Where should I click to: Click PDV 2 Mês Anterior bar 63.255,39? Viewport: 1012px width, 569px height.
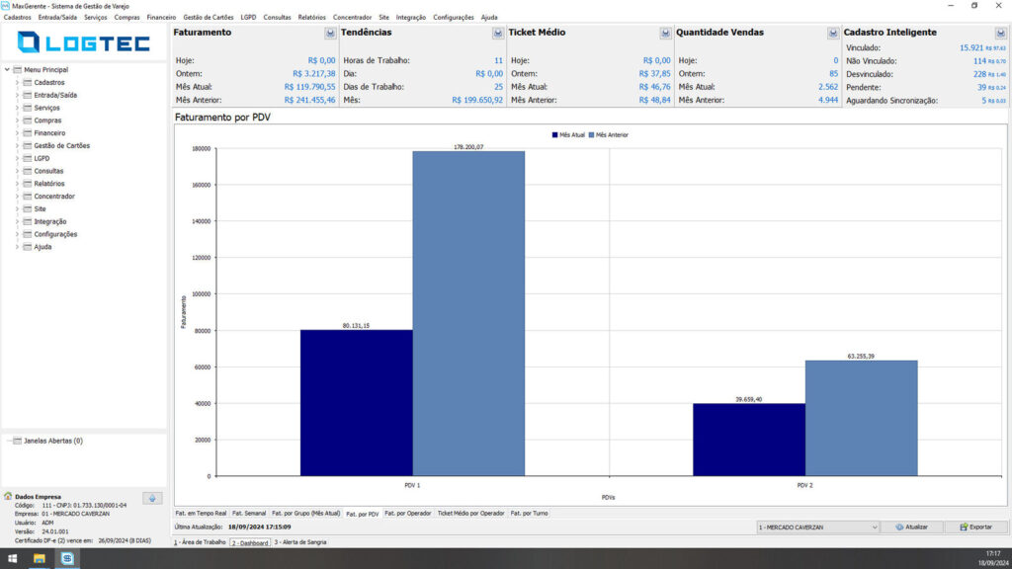pyautogui.click(x=862, y=419)
